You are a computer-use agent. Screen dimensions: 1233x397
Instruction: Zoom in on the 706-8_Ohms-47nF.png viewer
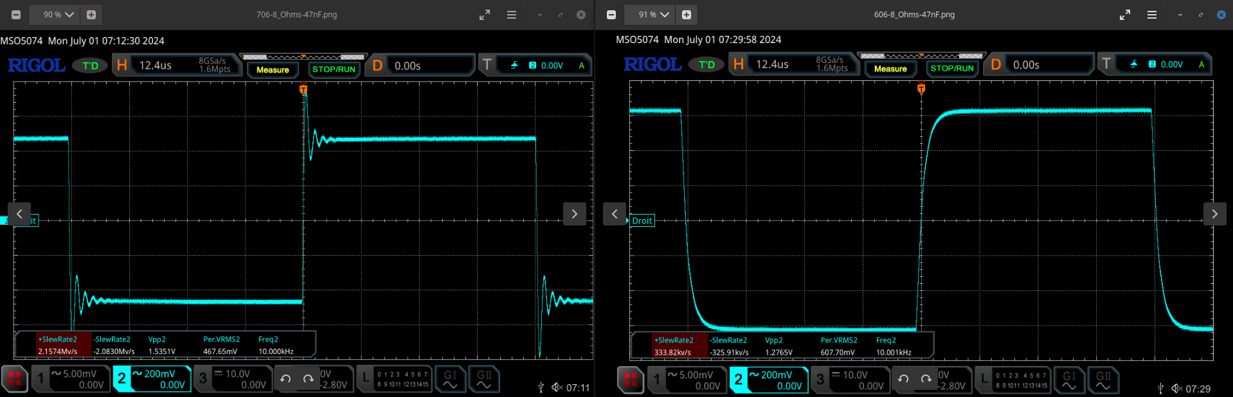click(91, 14)
